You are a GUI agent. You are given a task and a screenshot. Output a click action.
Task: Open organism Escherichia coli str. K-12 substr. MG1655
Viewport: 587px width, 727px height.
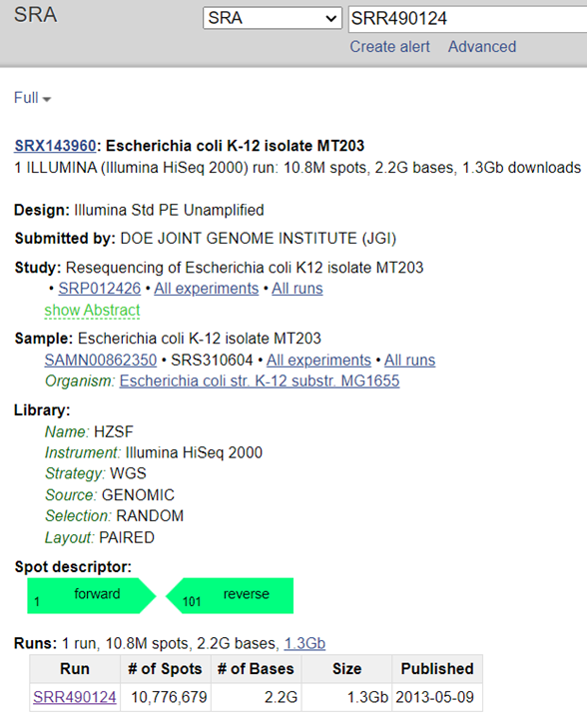[x=260, y=381]
